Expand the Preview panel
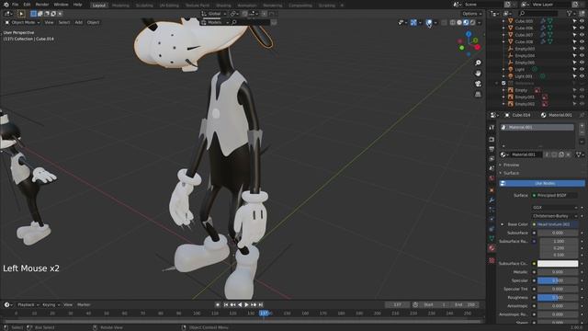 (x=511, y=165)
